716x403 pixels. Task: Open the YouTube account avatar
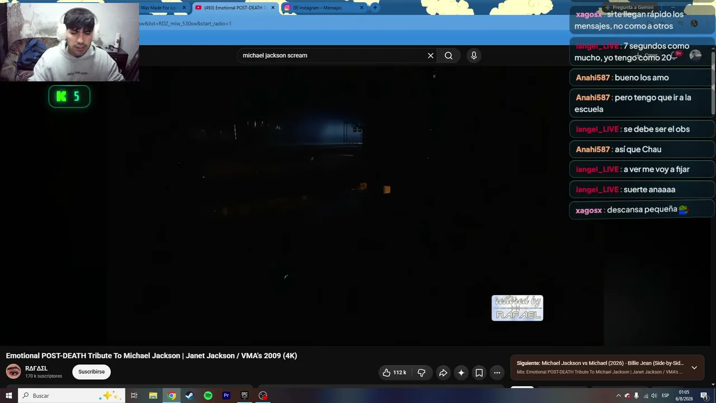[x=695, y=55]
